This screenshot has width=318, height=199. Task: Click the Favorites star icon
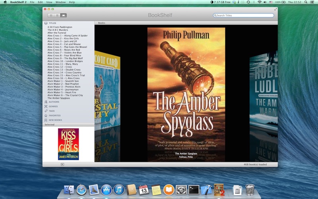[46, 115]
